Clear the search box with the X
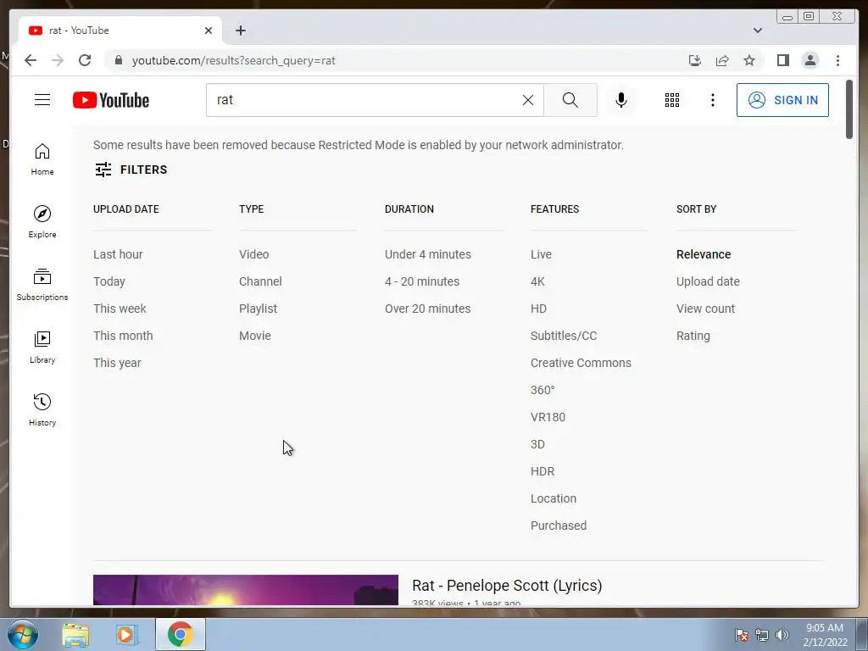The image size is (868, 651). (x=528, y=100)
